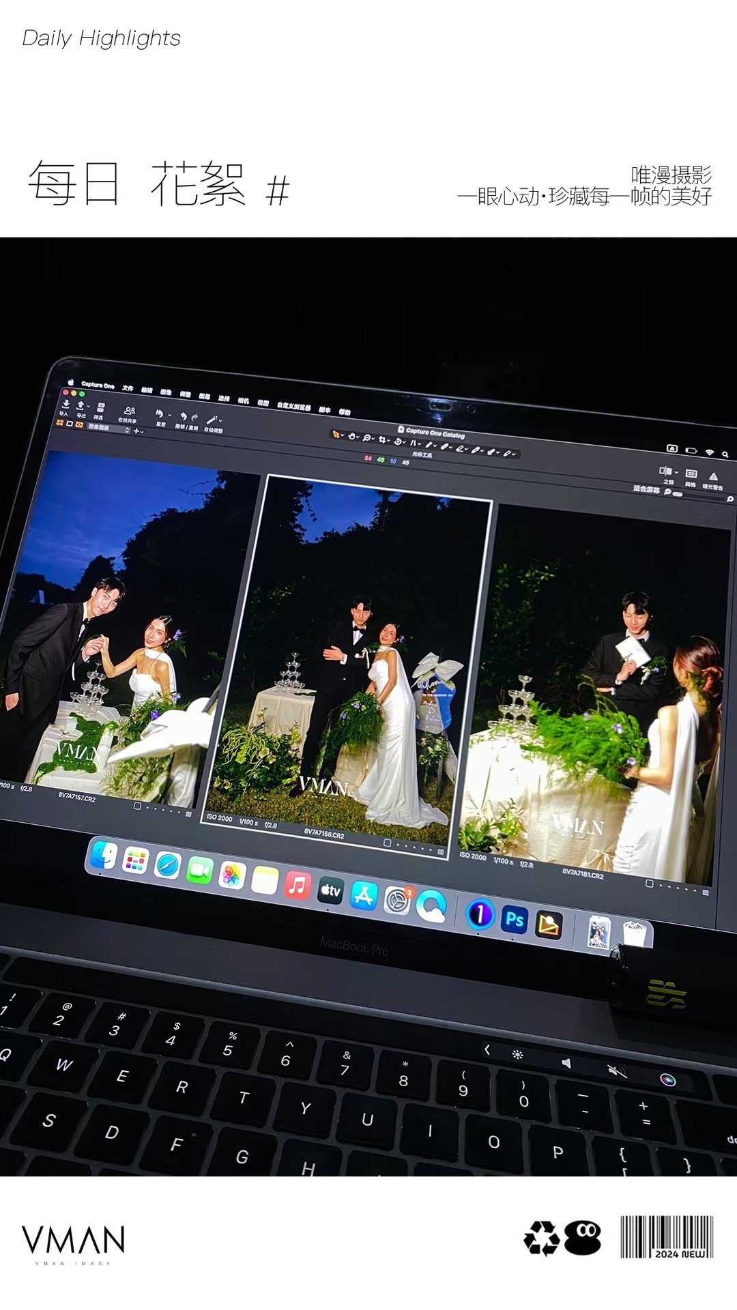The width and height of the screenshot is (737, 1310).
Task: Click the zoom-out magnifier beside the zoom slider
Action: coord(666,491)
